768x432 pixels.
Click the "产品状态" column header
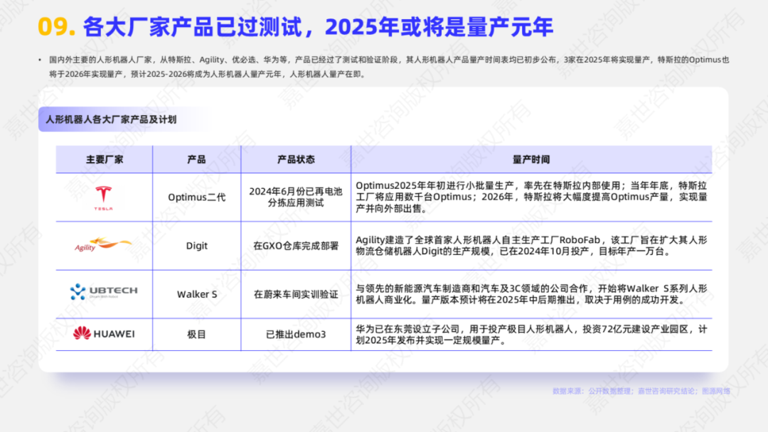click(296, 159)
